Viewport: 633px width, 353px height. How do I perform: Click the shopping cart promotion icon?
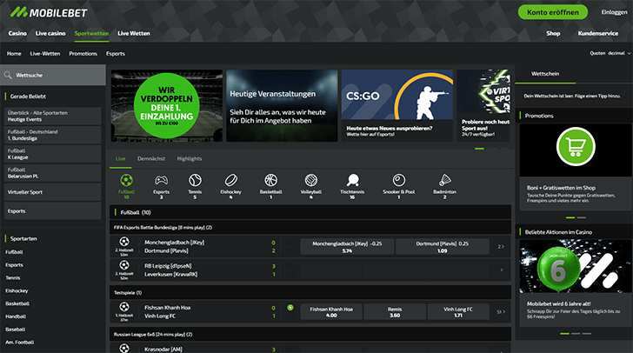[576, 147]
